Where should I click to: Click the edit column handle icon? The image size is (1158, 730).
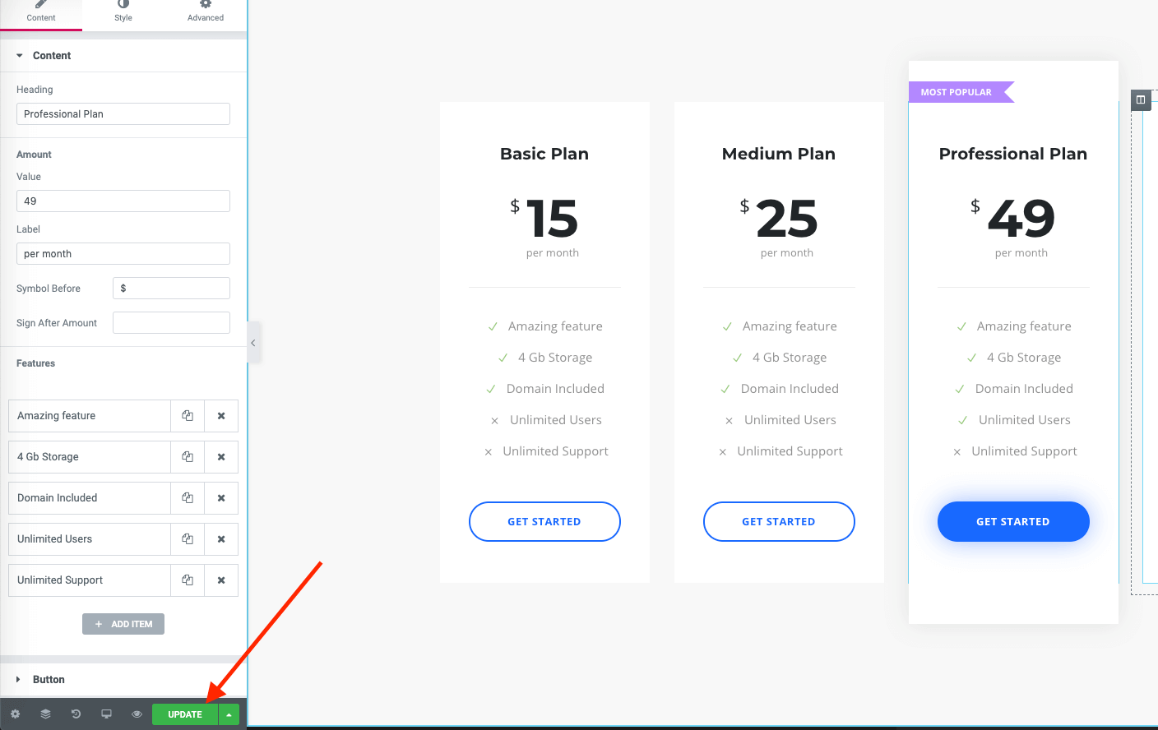pyautogui.click(x=1140, y=99)
